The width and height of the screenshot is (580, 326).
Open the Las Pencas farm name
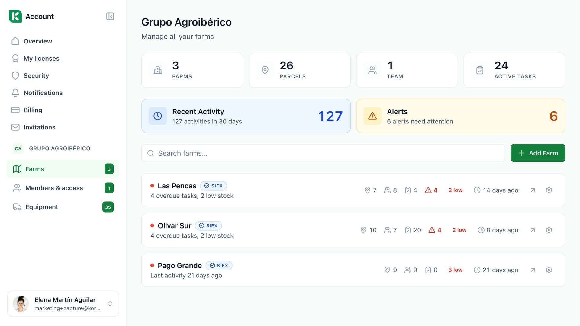[177, 186]
